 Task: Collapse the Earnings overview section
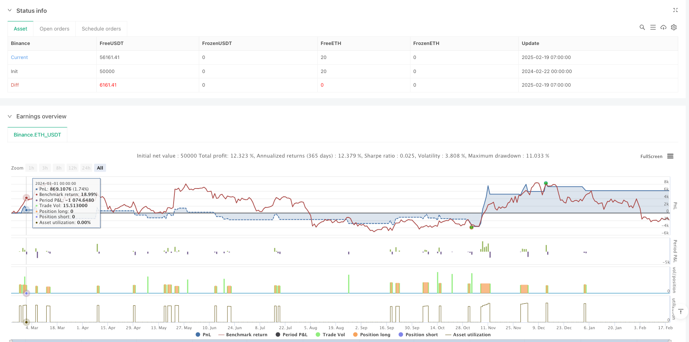[10, 116]
